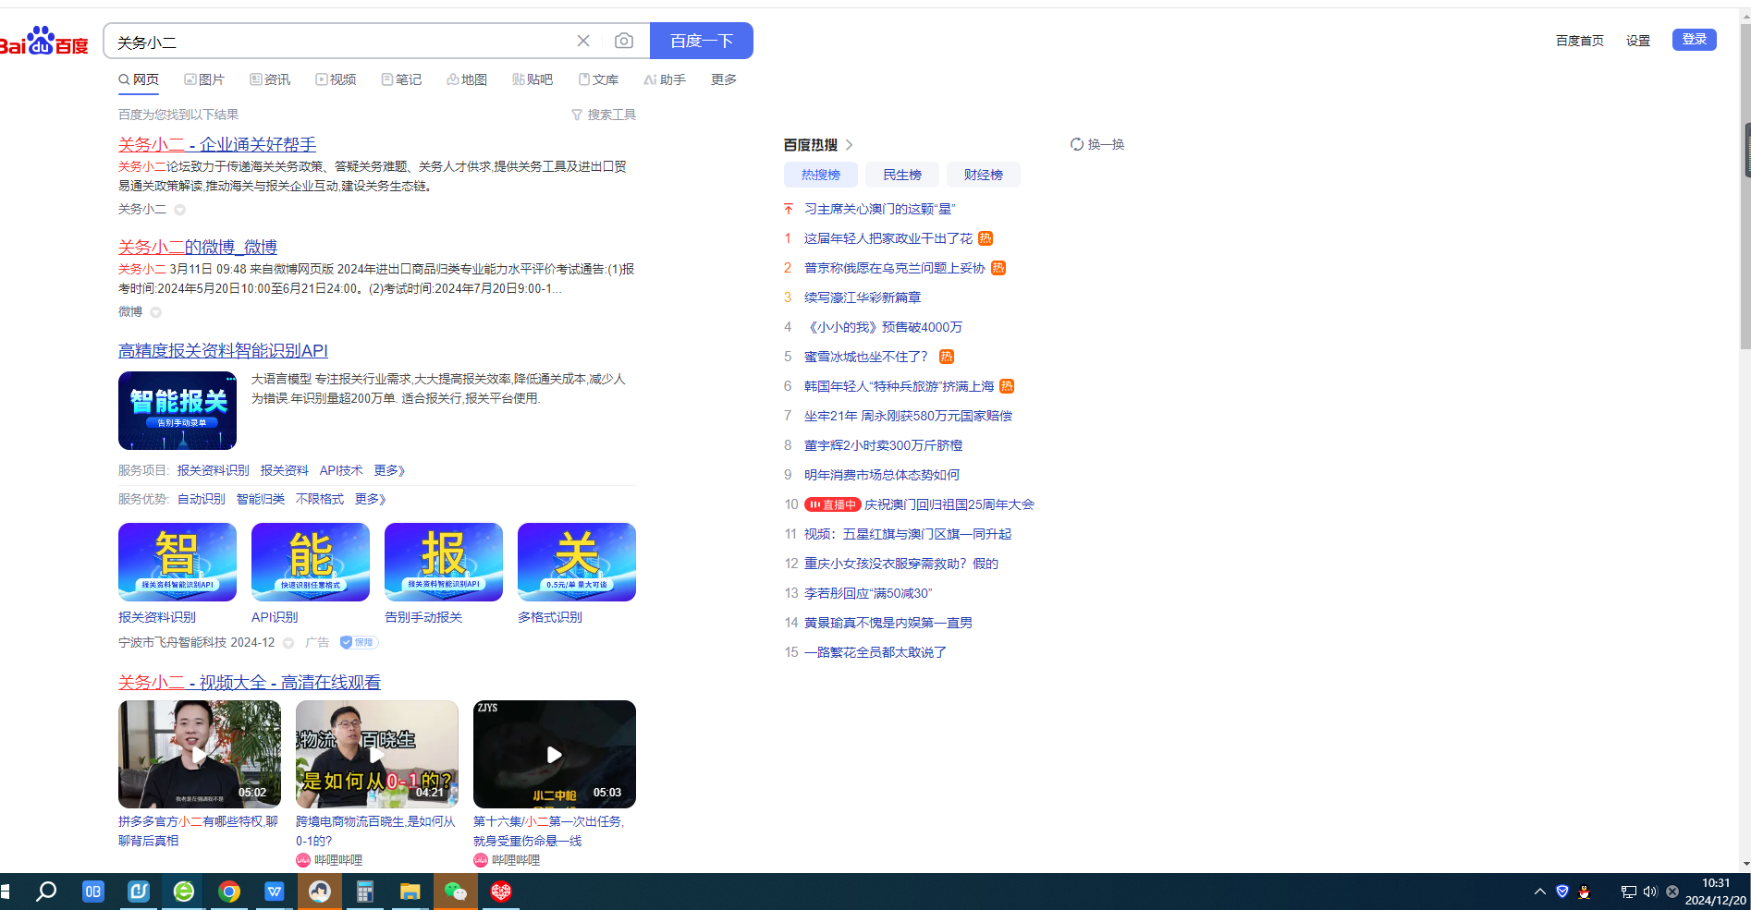Click inside the search input field

[342, 42]
